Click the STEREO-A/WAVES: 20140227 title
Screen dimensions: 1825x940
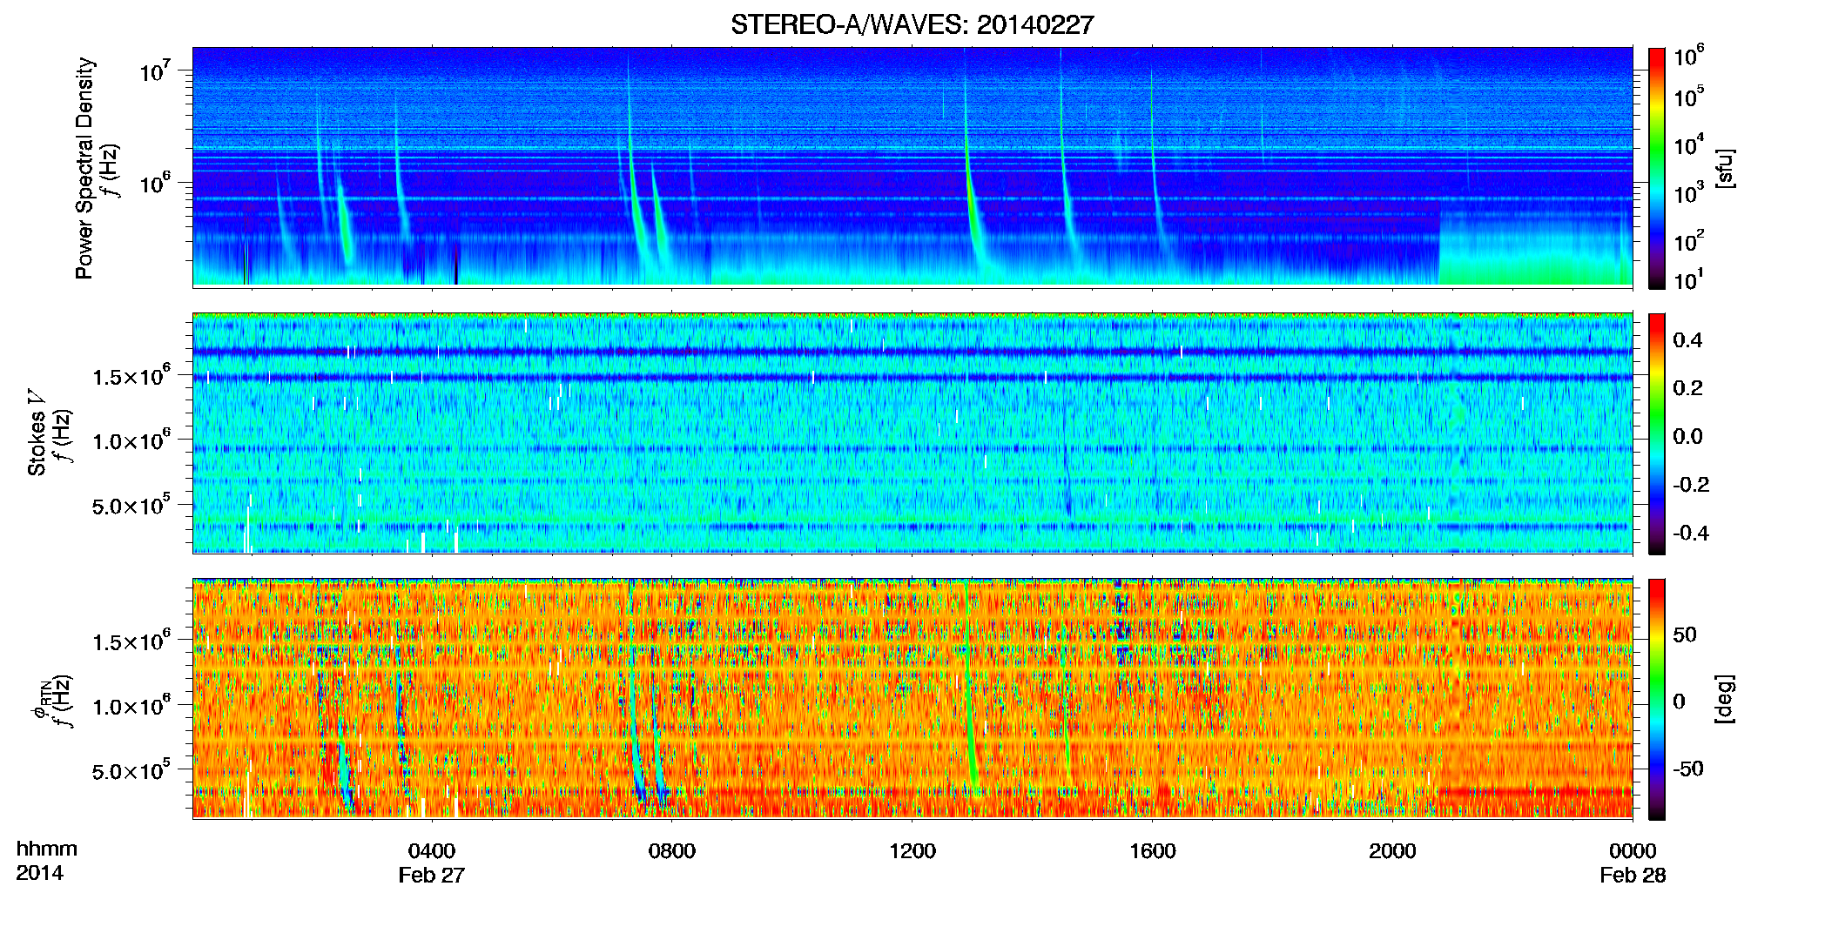tap(912, 24)
